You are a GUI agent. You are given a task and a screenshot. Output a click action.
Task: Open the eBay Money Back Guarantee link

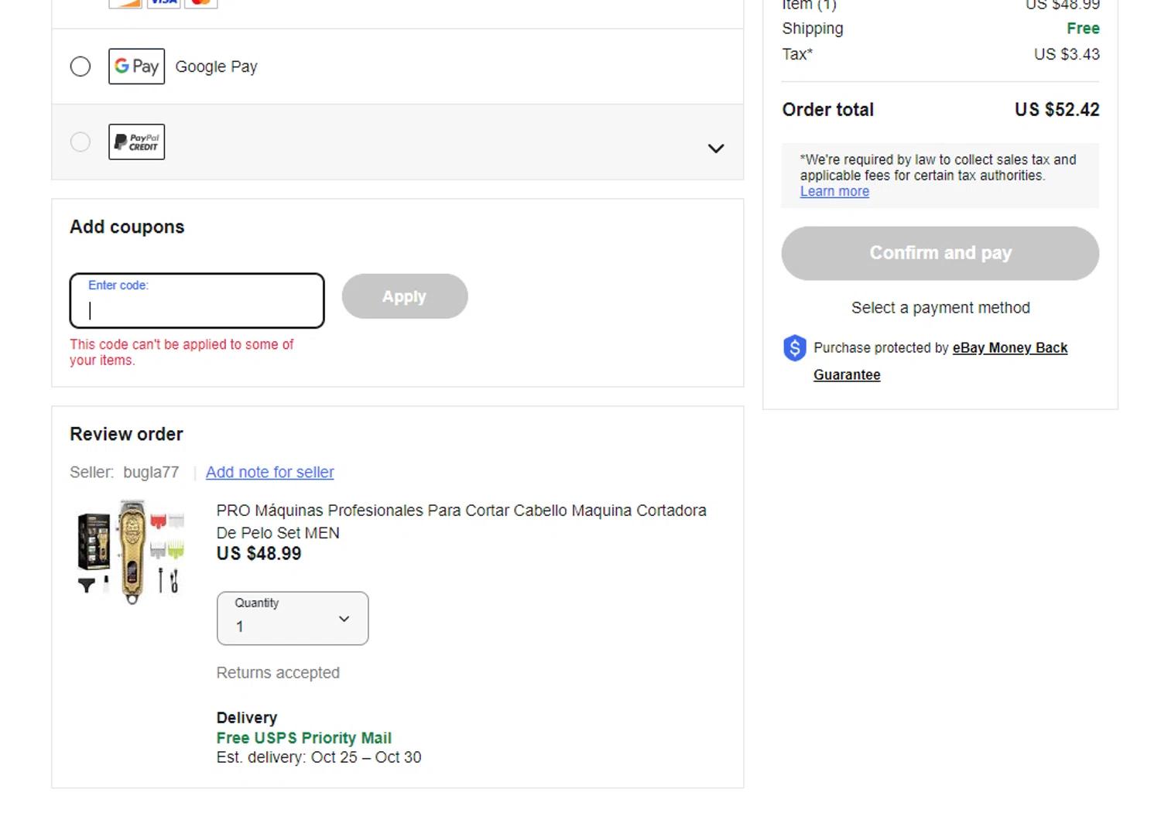[x=1009, y=348]
